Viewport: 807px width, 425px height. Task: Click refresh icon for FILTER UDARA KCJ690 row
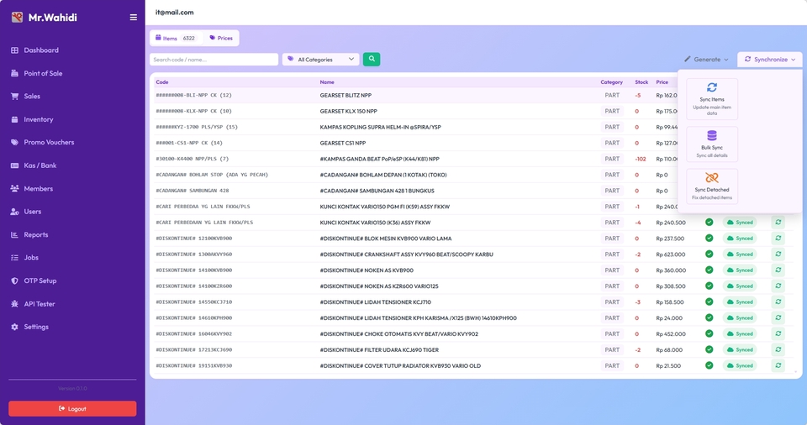click(x=778, y=350)
